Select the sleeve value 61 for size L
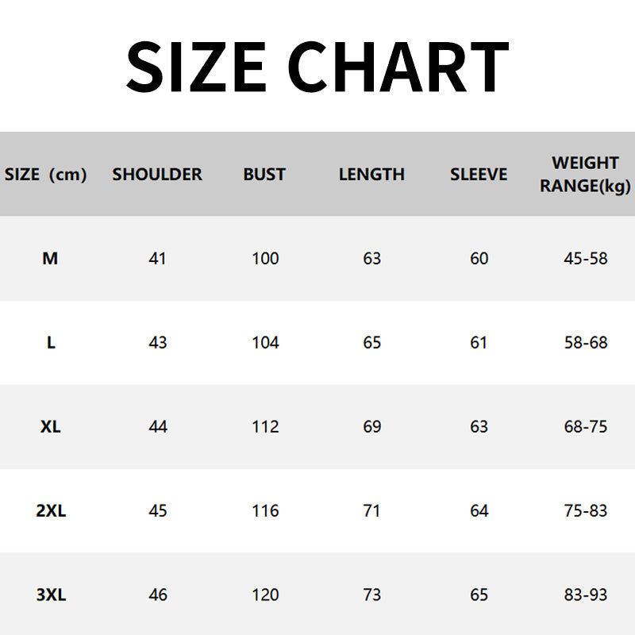 [479, 343]
